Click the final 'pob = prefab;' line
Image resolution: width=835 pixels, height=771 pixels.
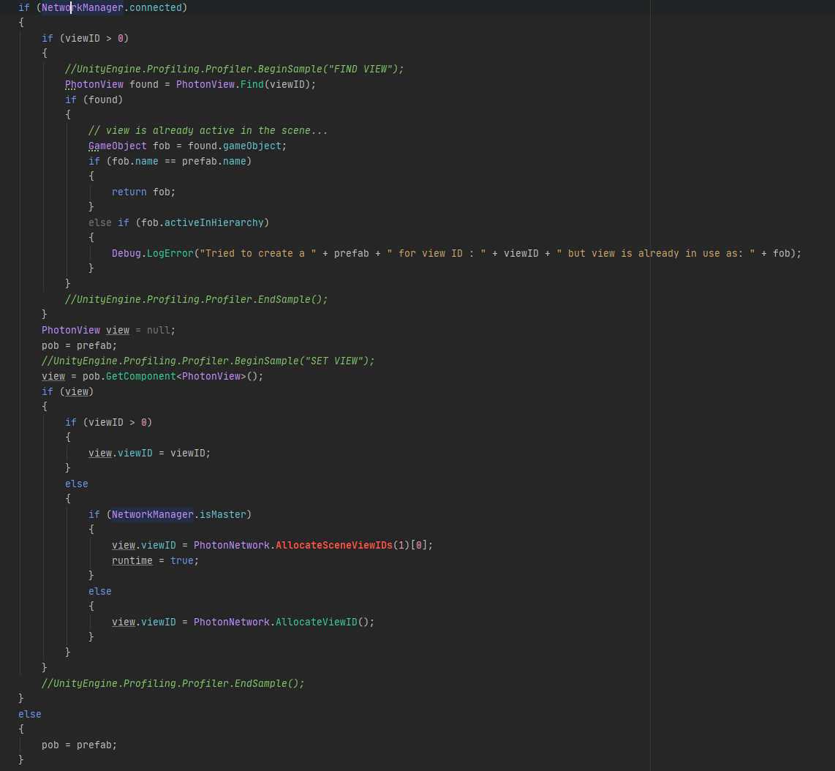(x=79, y=745)
